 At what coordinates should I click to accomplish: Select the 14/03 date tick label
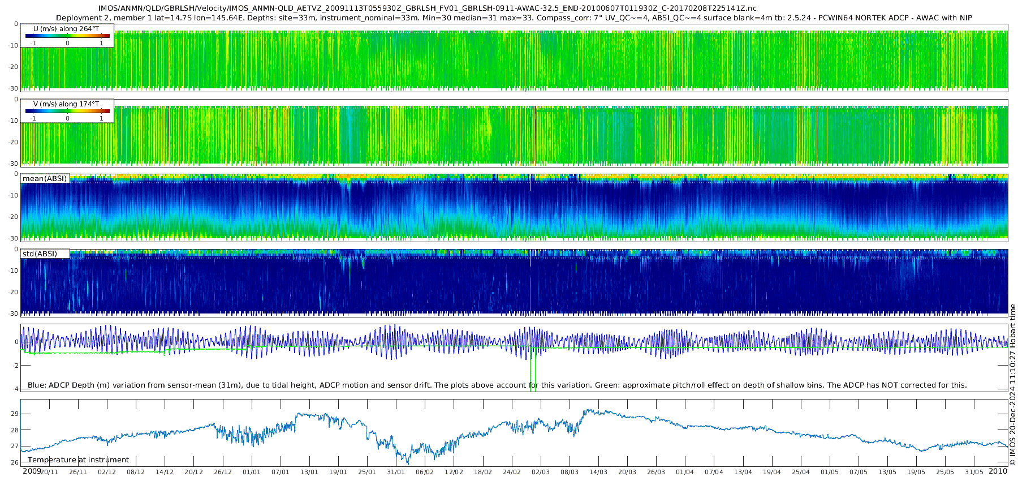598,472
